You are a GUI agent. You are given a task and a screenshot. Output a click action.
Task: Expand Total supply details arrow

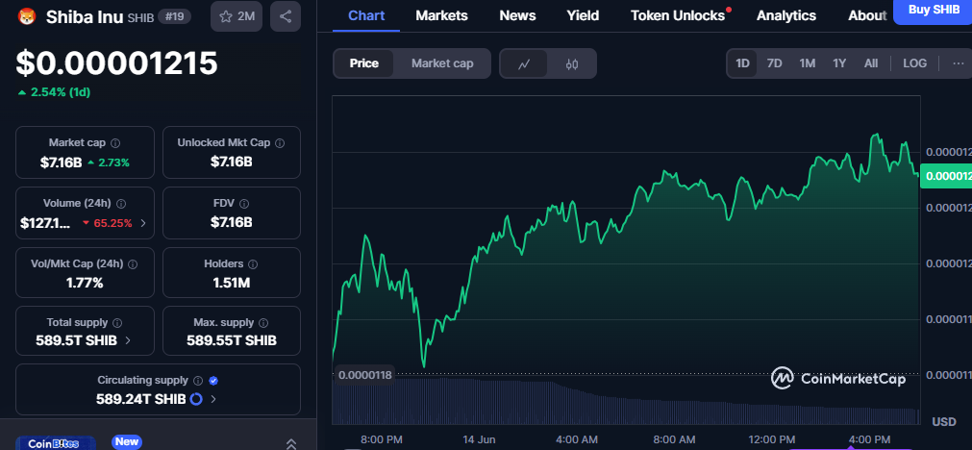click(x=128, y=340)
